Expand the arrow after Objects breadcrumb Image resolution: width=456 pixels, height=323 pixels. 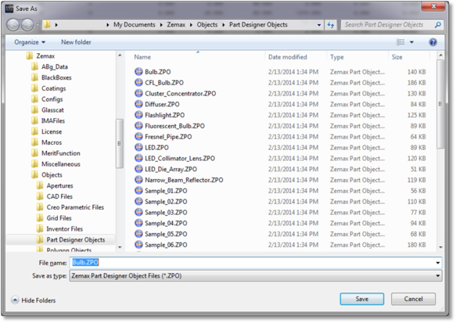224,25
